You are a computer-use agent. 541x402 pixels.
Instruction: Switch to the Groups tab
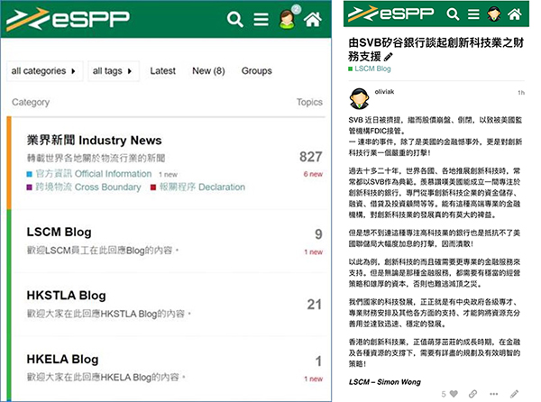click(x=257, y=70)
